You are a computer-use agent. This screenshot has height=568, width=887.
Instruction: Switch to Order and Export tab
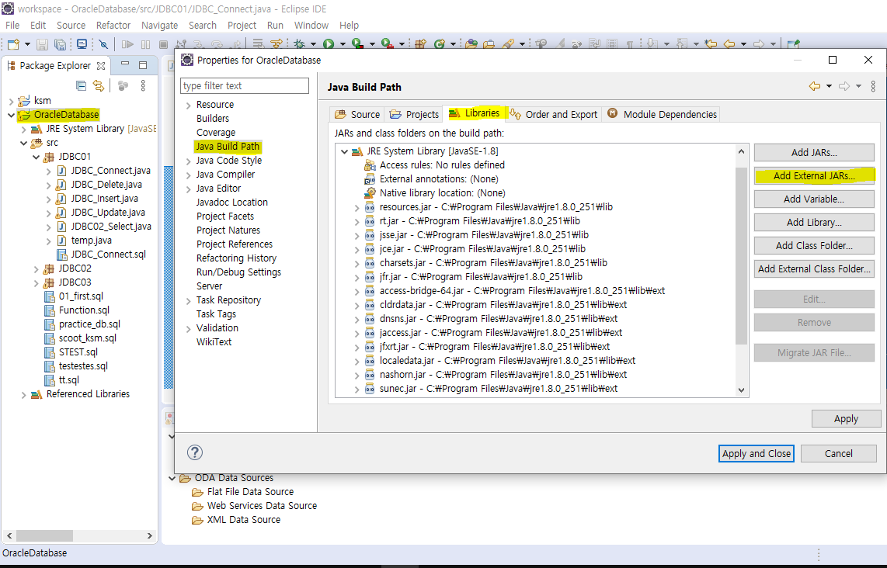pos(553,114)
